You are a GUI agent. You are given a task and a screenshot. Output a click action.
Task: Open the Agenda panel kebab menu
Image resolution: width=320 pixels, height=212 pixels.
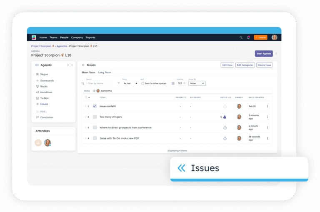[x=72, y=65]
